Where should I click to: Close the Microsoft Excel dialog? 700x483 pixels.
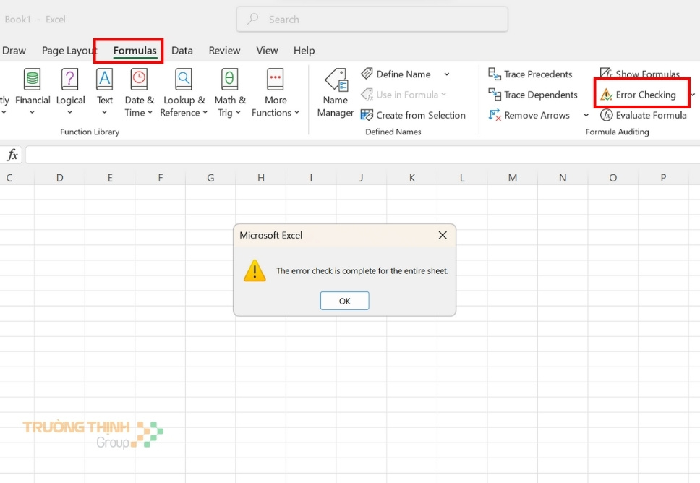(x=443, y=235)
